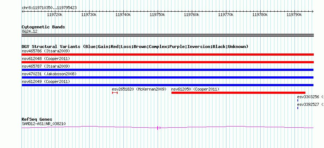
Task: Click the 119770k ruler tick label
Action: 226,15
